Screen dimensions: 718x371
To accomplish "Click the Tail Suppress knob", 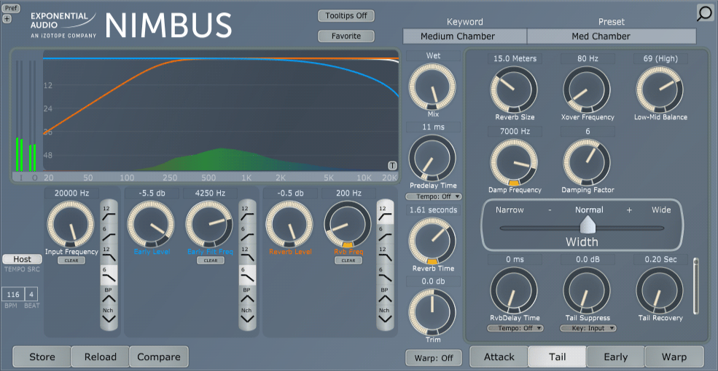I will pos(587,290).
